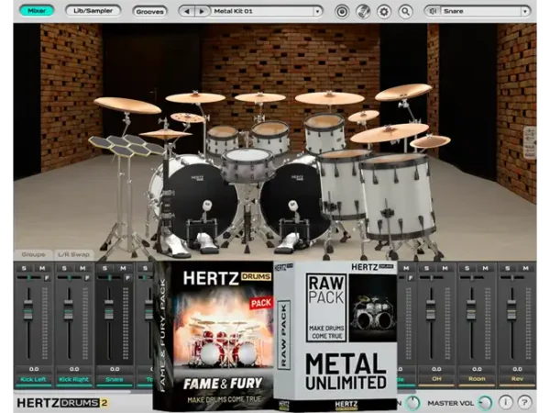Click the OH channel pan slider
This screenshot has height=413, width=550.
click(x=431, y=278)
